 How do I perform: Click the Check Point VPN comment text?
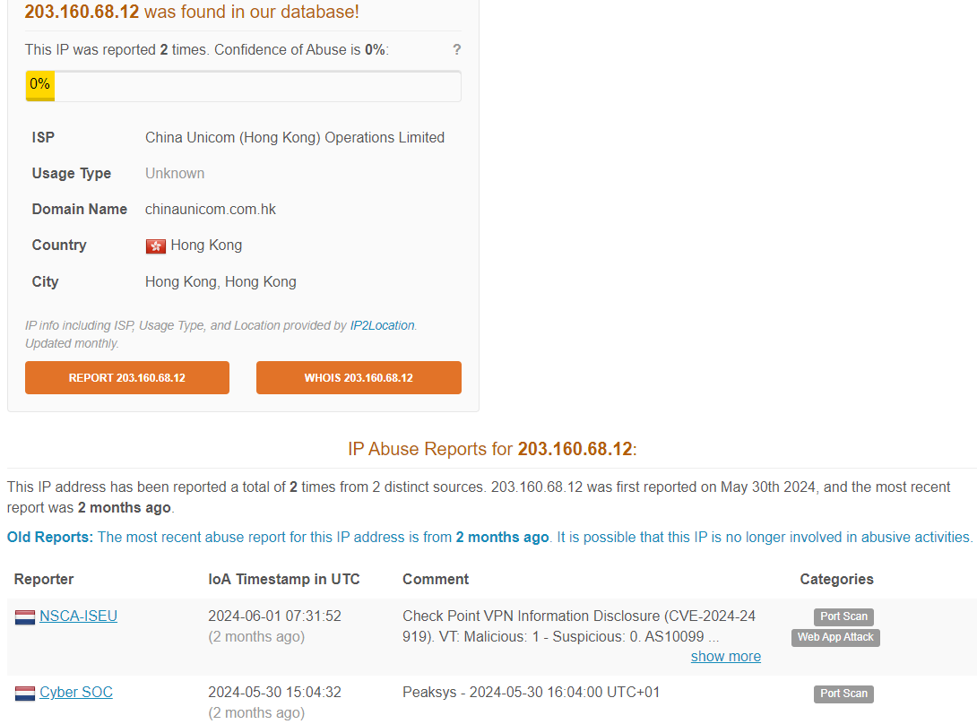[579, 626]
